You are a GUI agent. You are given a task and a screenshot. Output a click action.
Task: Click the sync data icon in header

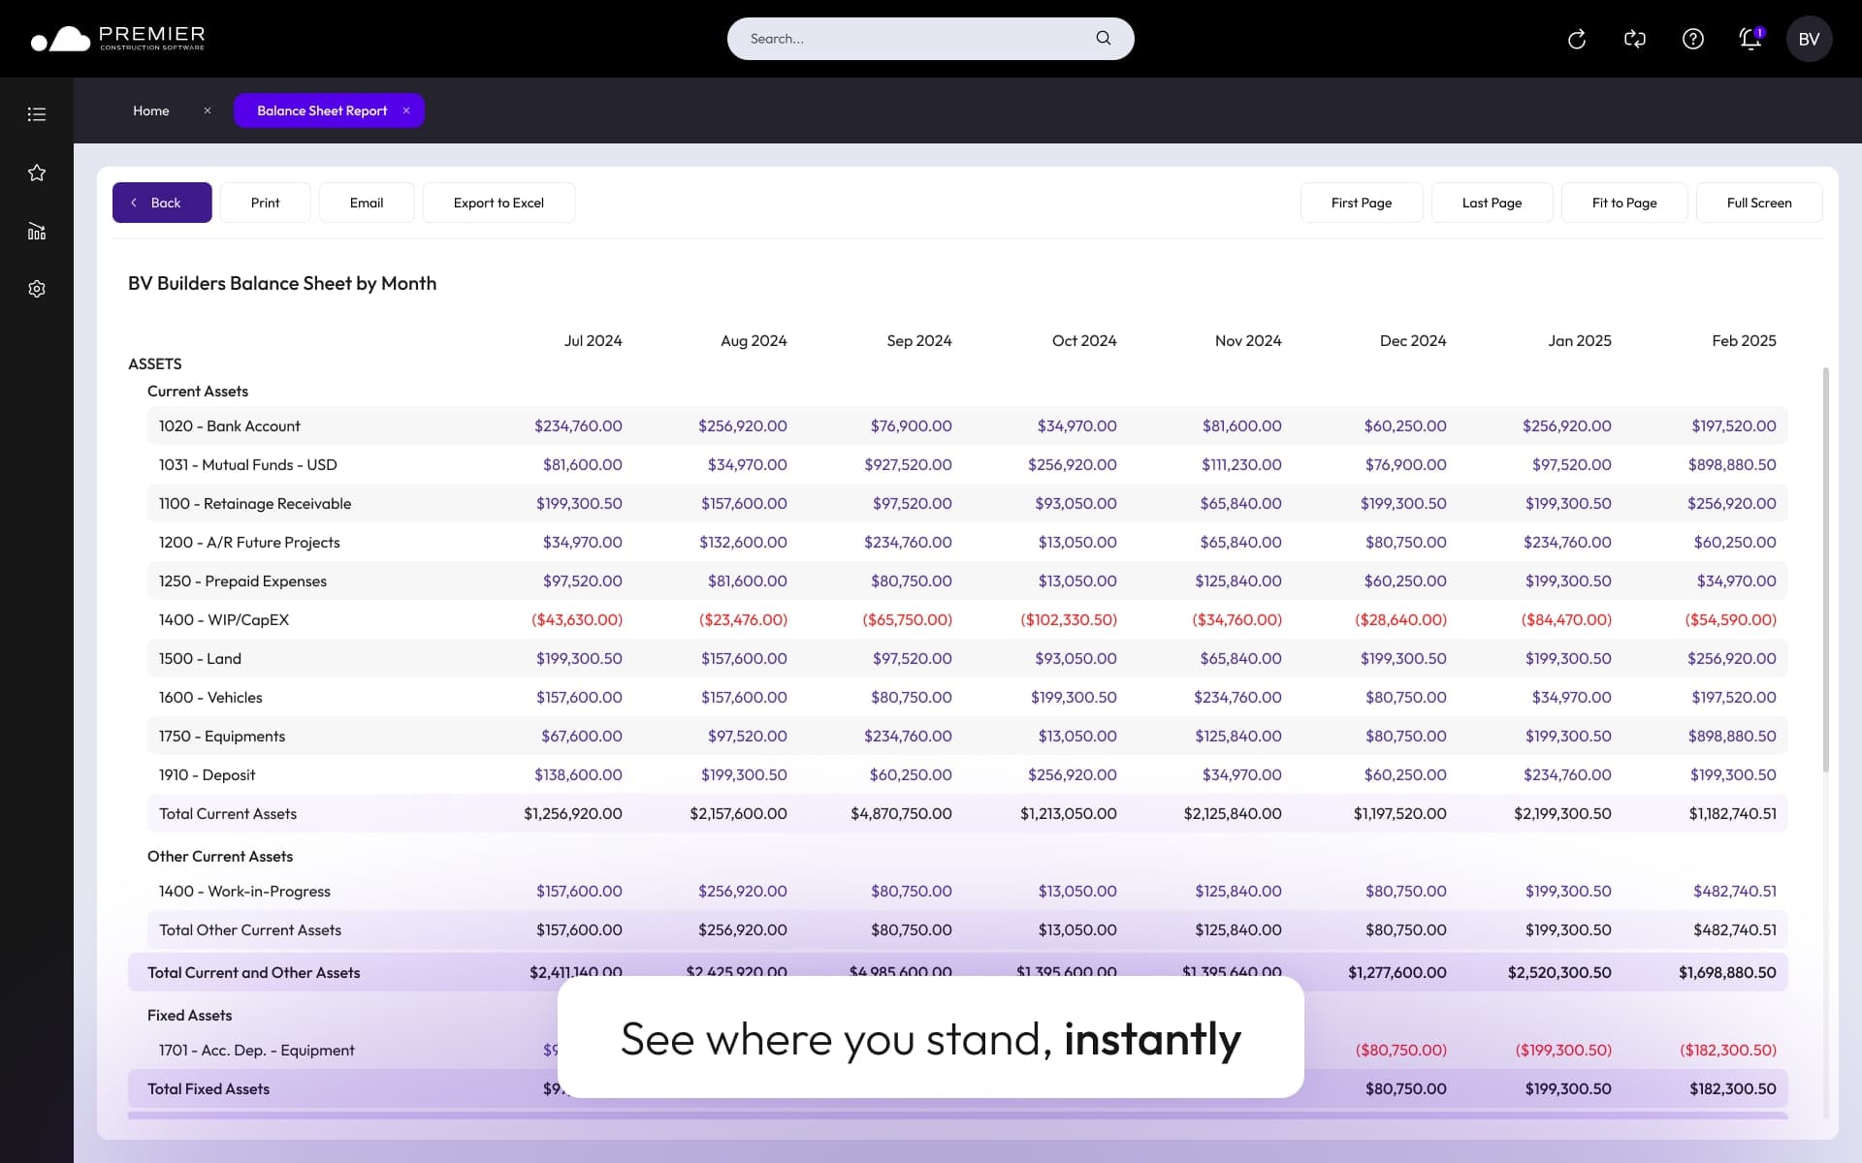[1635, 39]
